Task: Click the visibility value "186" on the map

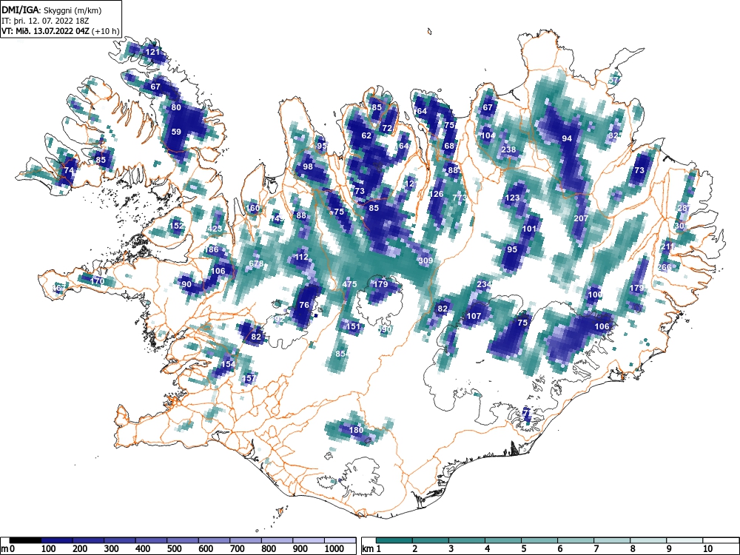Action: pyautogui.click(x=212, y=249)
